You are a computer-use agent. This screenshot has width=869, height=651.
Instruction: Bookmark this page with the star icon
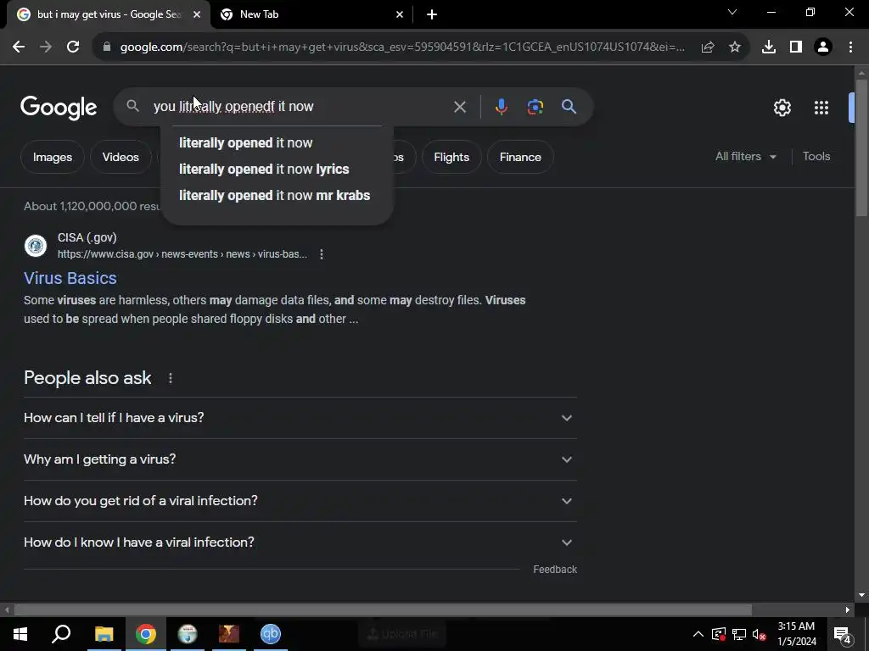[735, 47]
